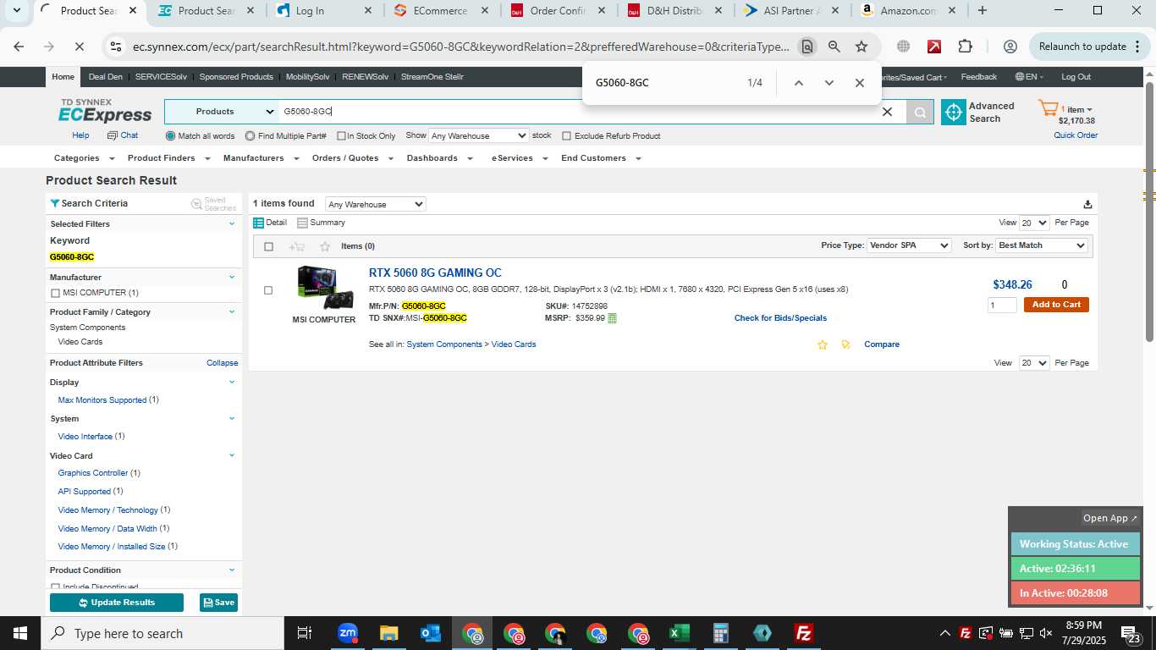
Task: Open Excel from the taskbar
Action: click(x=679, y=633)
